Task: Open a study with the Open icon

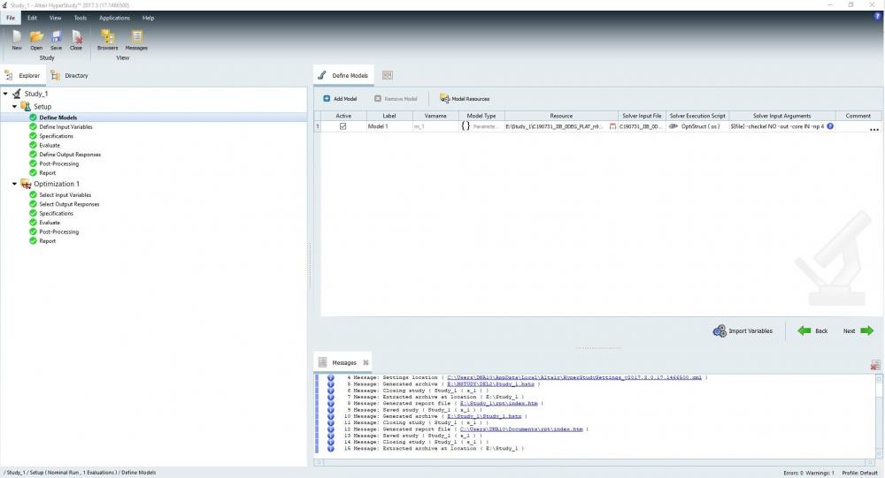Action: [36, 40]
